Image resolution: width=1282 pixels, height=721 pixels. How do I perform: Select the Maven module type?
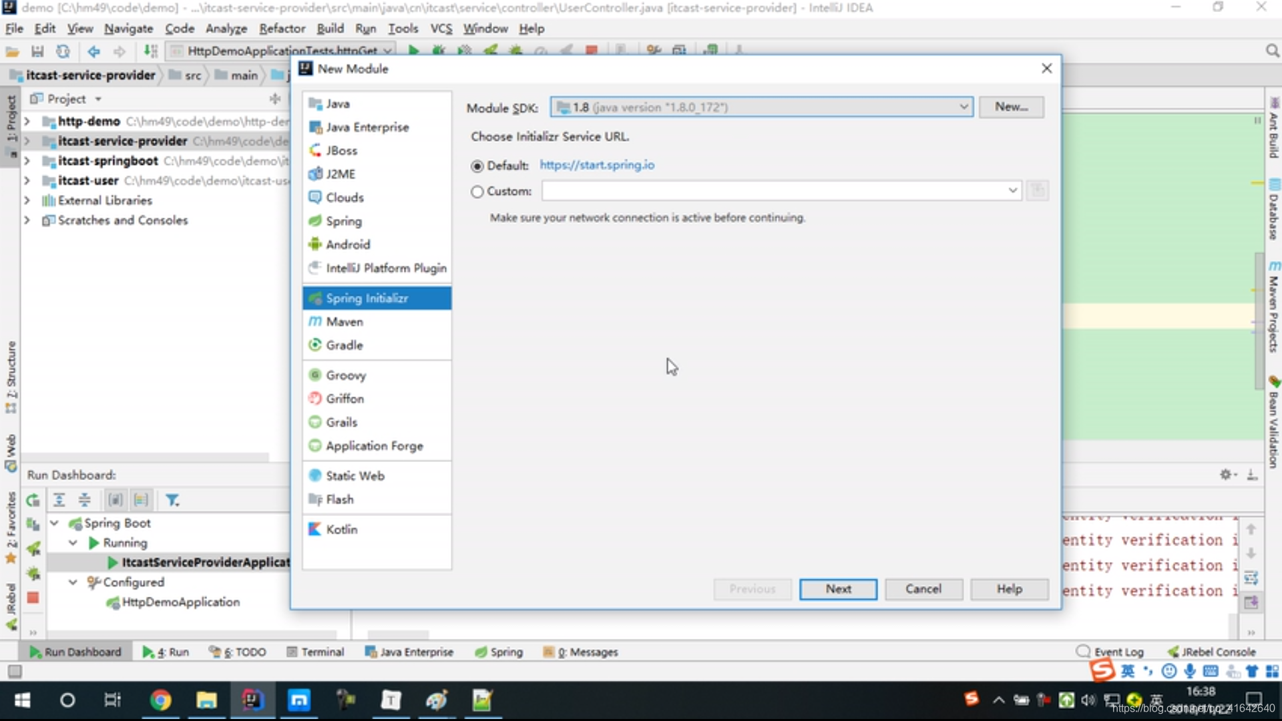tap(345, 321)
